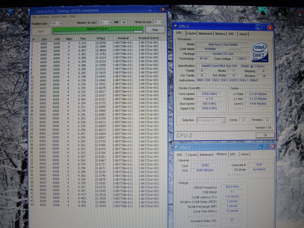
Task: Switch to the Cache tab in lower CPU-Z
Action: coord(192,155)
